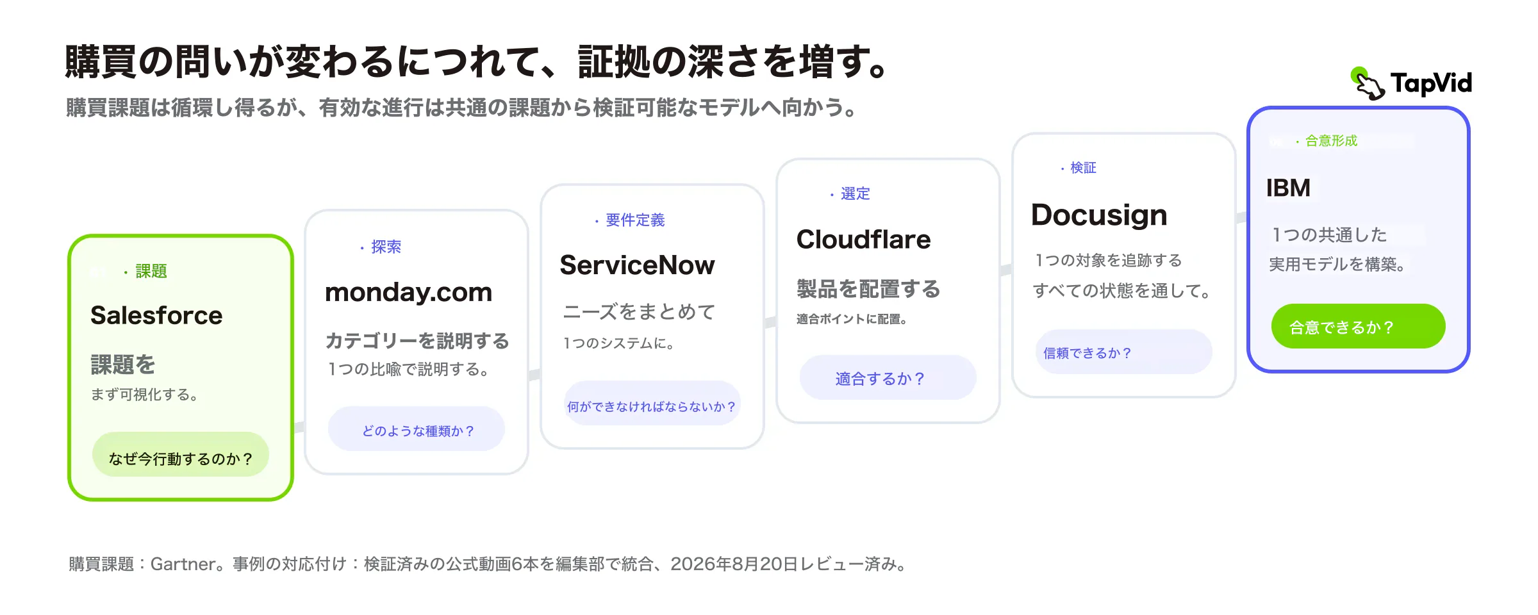Click the footer source note mentioning Gartner

pos(489,564)
